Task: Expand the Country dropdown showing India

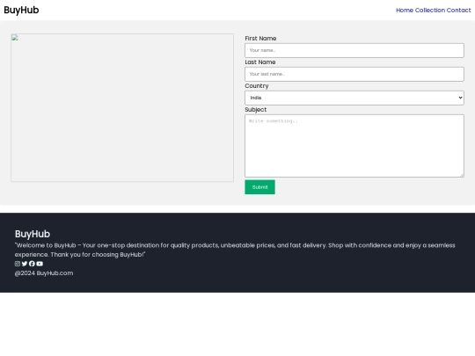Action: coord(354,98)
